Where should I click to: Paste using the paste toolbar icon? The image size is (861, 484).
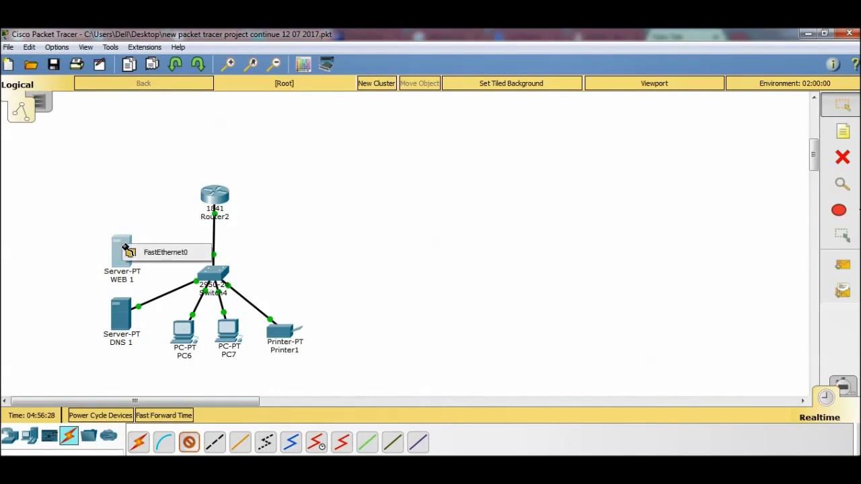click(152, 65)
